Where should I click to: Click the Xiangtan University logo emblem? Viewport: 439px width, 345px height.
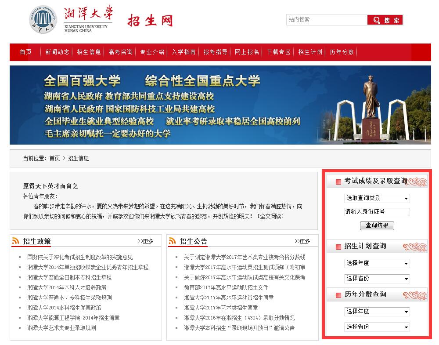point(43,20)
